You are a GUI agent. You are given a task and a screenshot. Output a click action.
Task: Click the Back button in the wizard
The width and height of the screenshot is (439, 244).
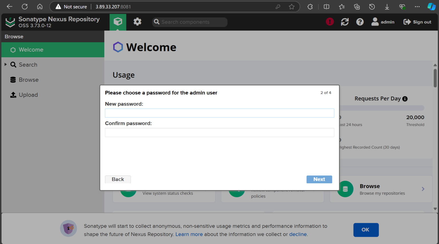point(118,179)
